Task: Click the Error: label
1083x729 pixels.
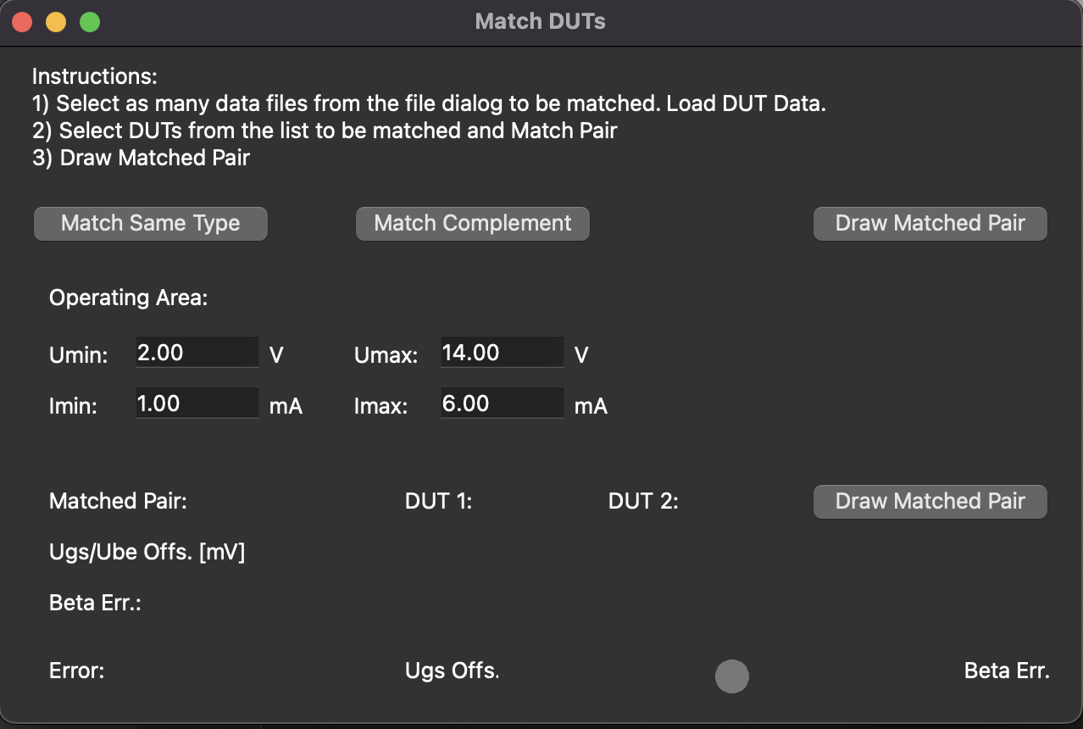Action: click(77, 671)
